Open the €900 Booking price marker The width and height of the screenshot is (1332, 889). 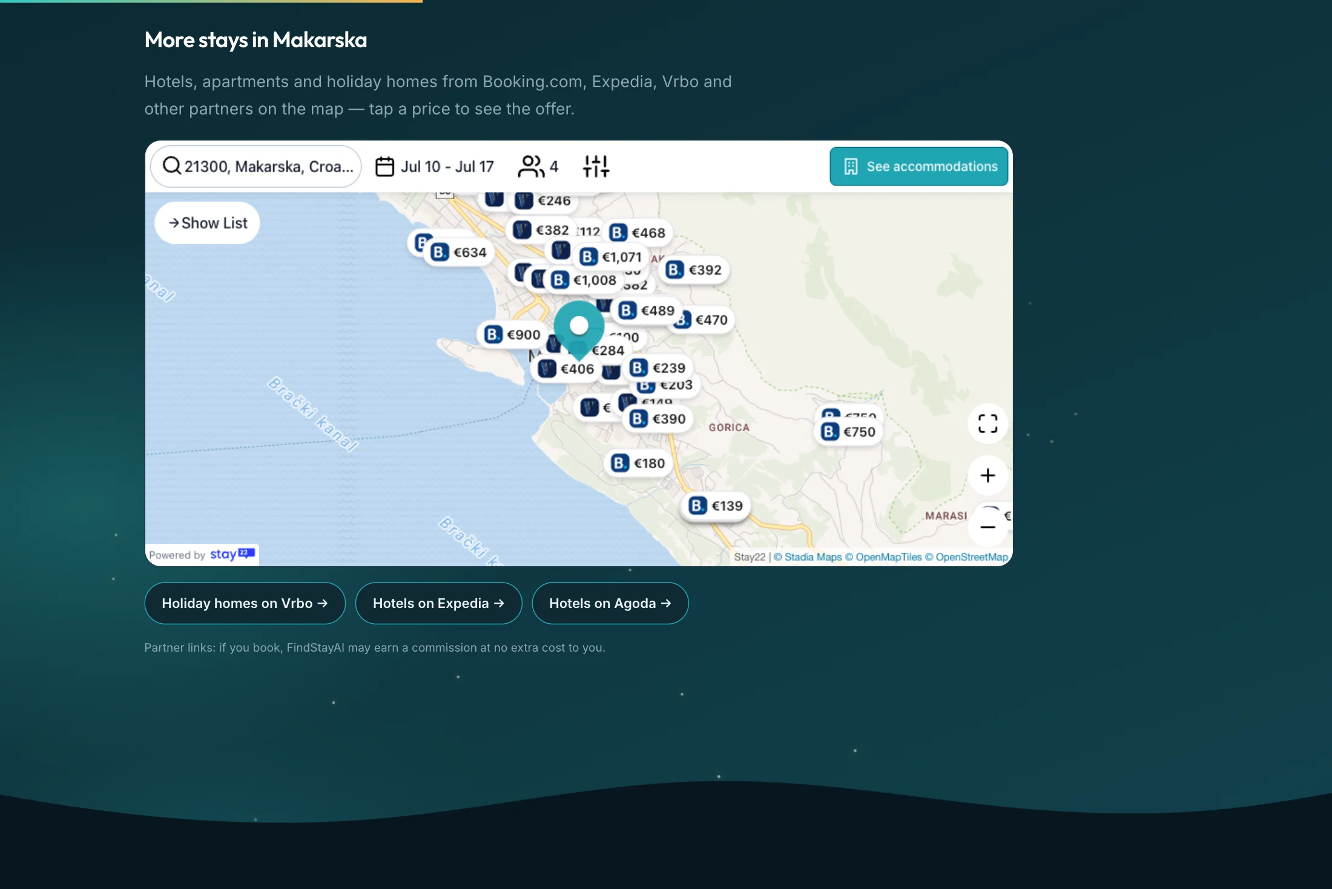click(512, 334)
